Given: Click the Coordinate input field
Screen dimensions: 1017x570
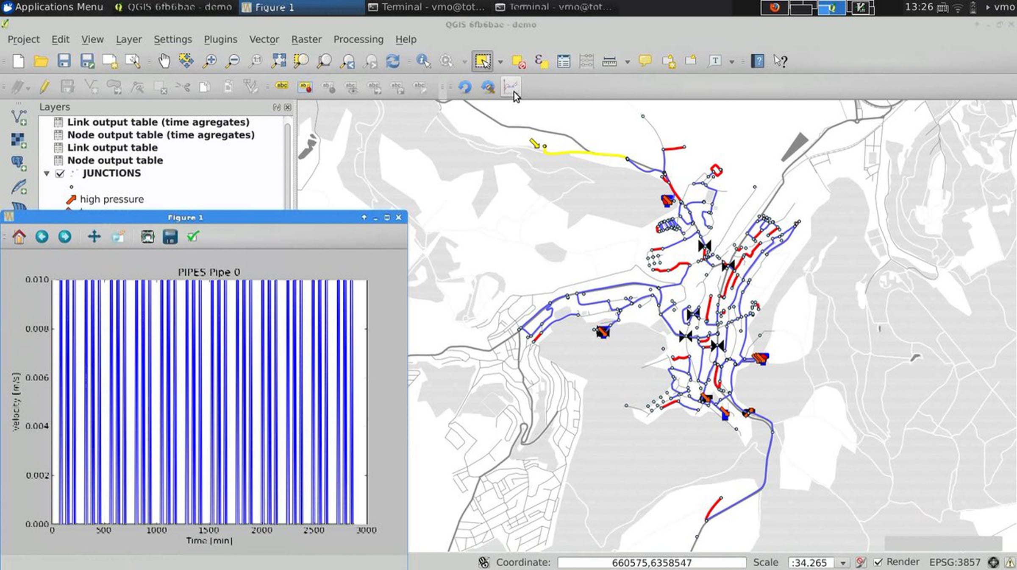Looking at the screenshot, I should coord(651,563).
